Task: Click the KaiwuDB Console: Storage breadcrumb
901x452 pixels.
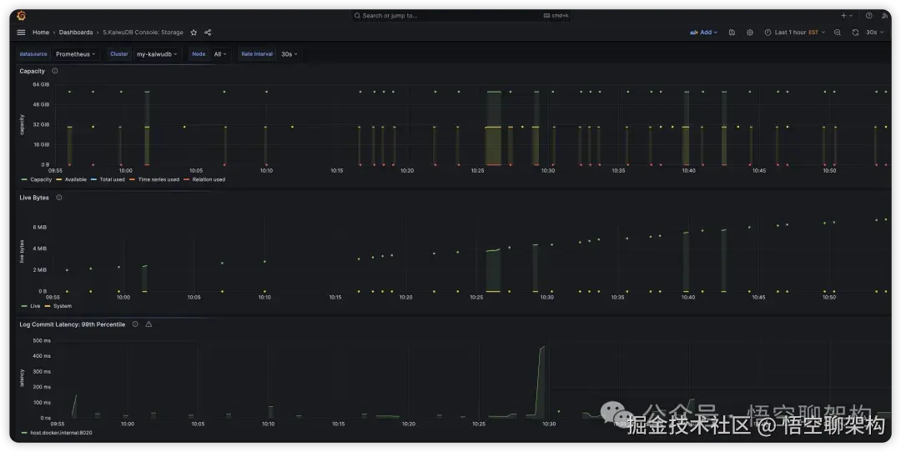Action: [143, 33]
